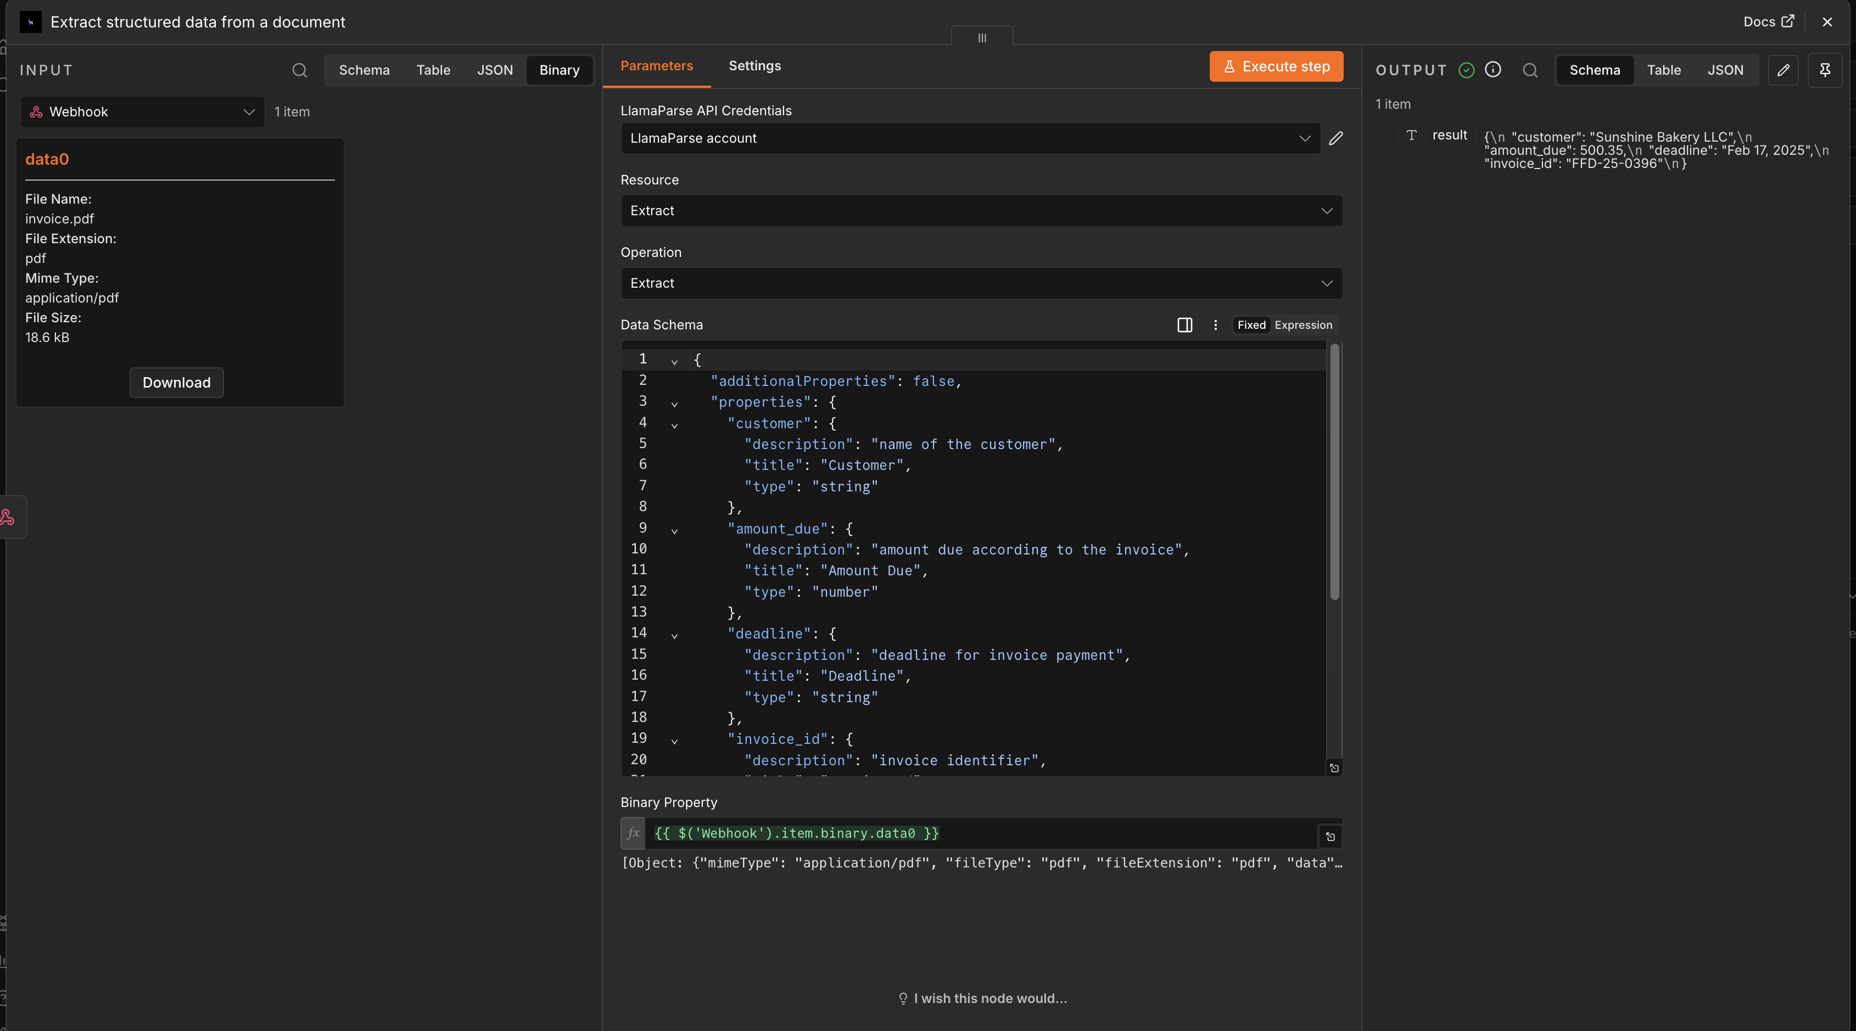
Task: Select the input Schema view tab
Action: 364,70
